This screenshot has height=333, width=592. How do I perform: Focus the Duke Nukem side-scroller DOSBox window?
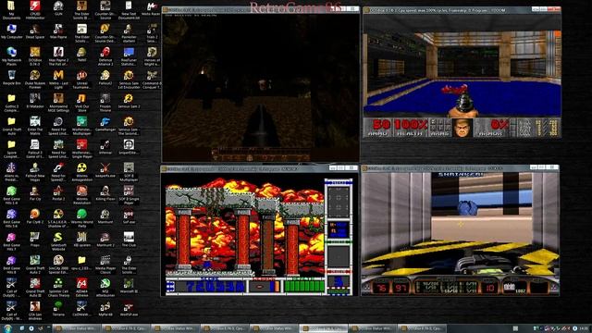click(259, 230)
